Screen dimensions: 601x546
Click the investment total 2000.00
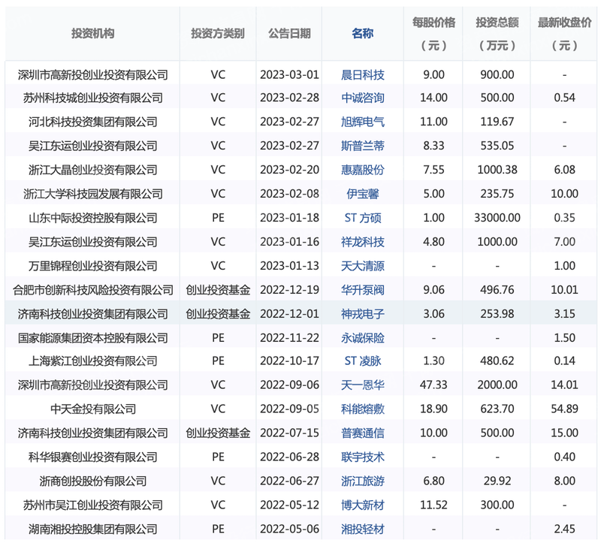(x=497, y=385)
